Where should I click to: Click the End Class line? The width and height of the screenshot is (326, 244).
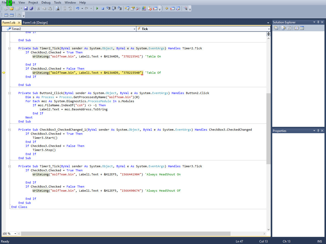[x=19, y=207]
